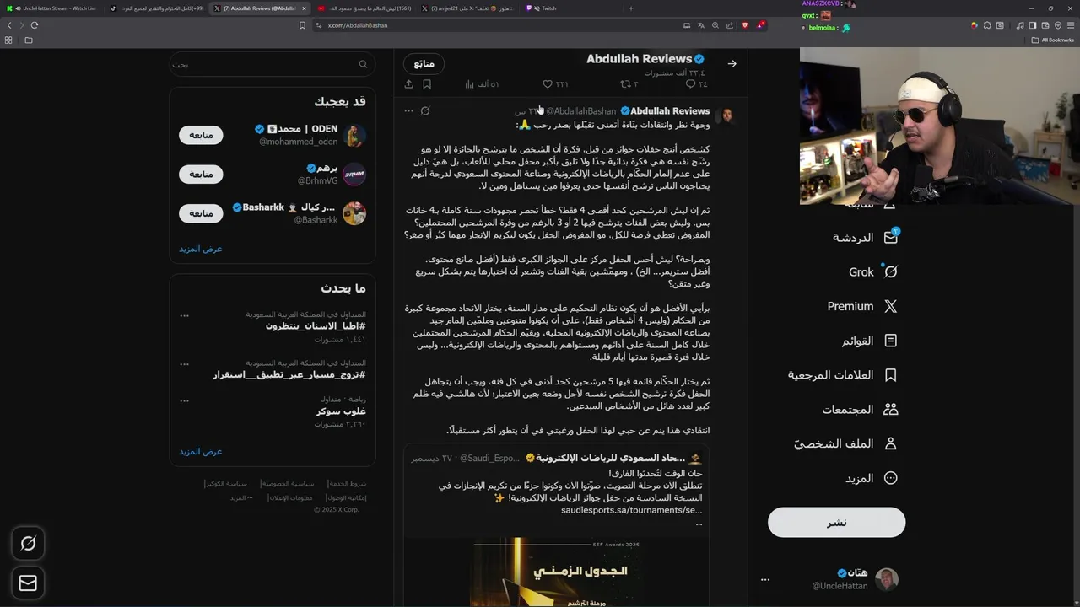
Task: Click the X search field بحث
Action: pos(272,64)
